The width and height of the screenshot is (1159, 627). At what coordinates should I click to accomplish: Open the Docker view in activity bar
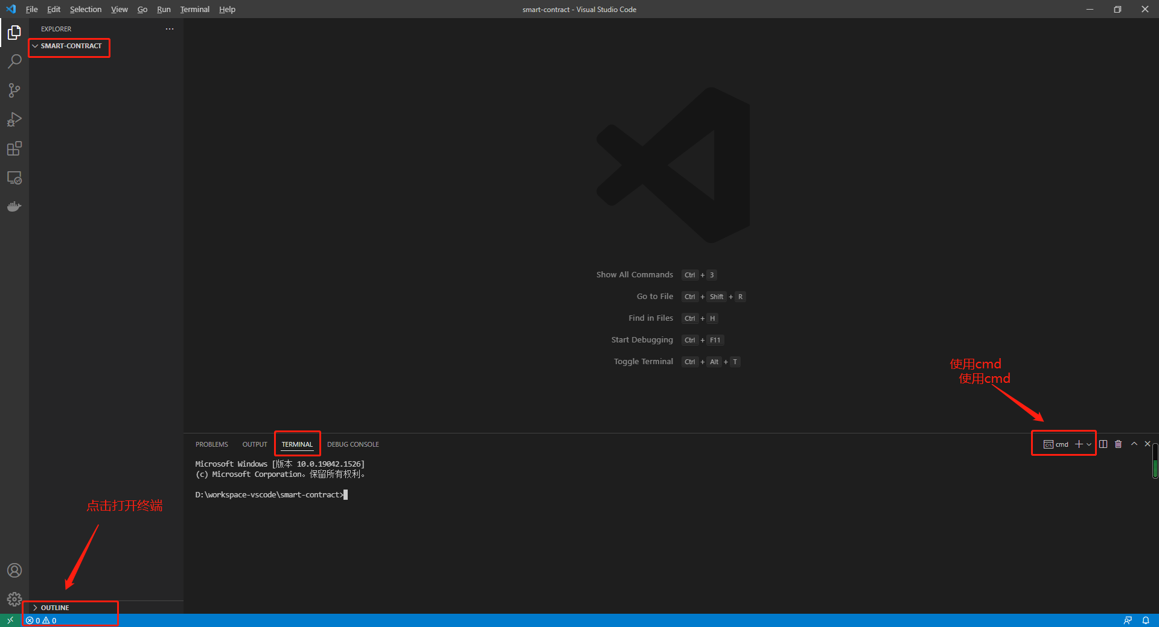14,207
